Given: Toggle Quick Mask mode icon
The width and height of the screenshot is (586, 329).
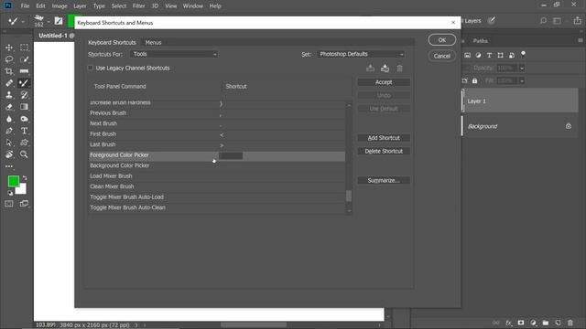Looking at the screenshot, I should pyautogui.click(x=9, y=204).
